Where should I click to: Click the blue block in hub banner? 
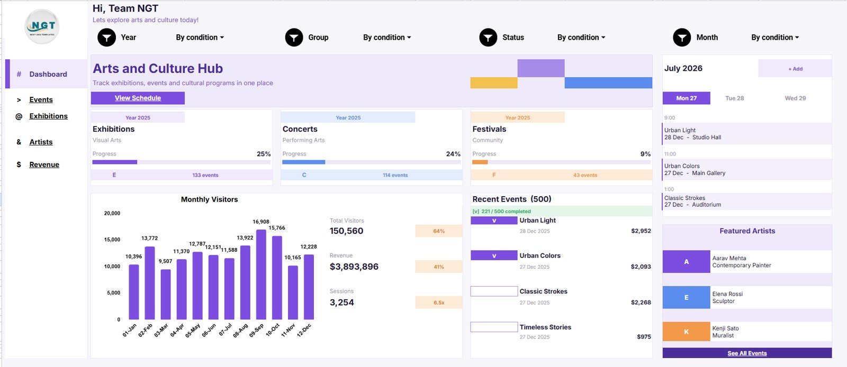pos(608,83)
